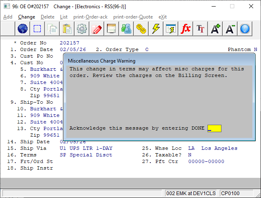Click the clipboard paste icon
This screenshot has height=198, width=261.
(x=67, y=29)
